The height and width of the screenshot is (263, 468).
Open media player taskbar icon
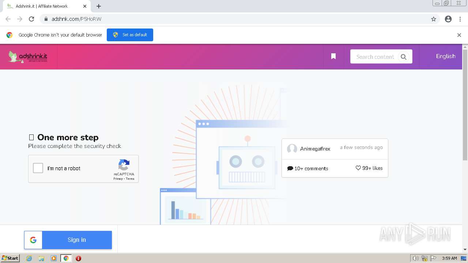point(54,258)
